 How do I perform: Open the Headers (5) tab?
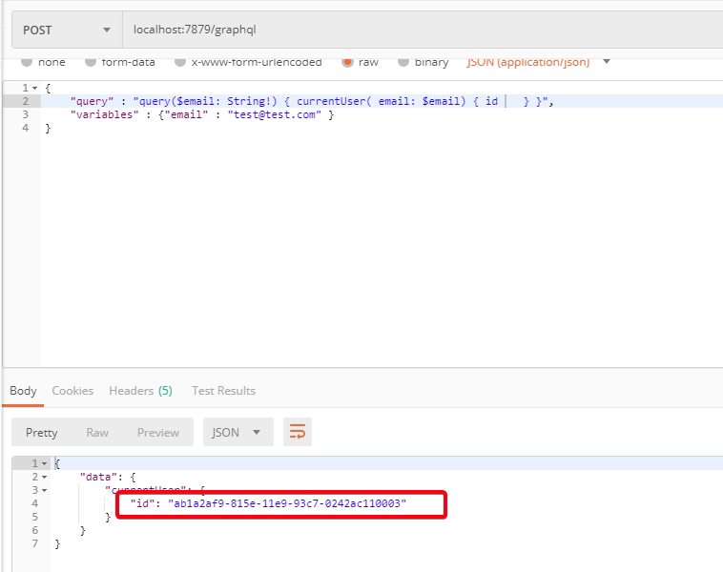pos(140,390)
